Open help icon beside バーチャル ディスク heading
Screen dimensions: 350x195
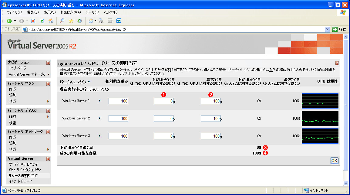tap(48, 111)
